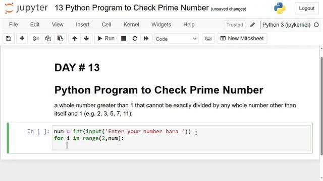Open the Cell menu
323x181 pixels.
pyautogui.click(x=106, y=25)
